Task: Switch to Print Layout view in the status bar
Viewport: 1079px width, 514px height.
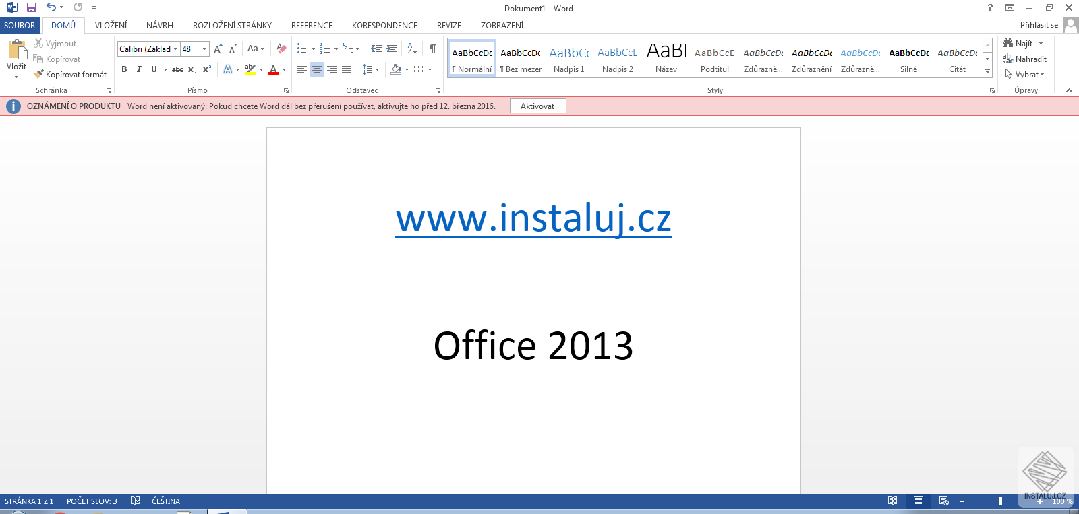Action: (x=918, y=501)
